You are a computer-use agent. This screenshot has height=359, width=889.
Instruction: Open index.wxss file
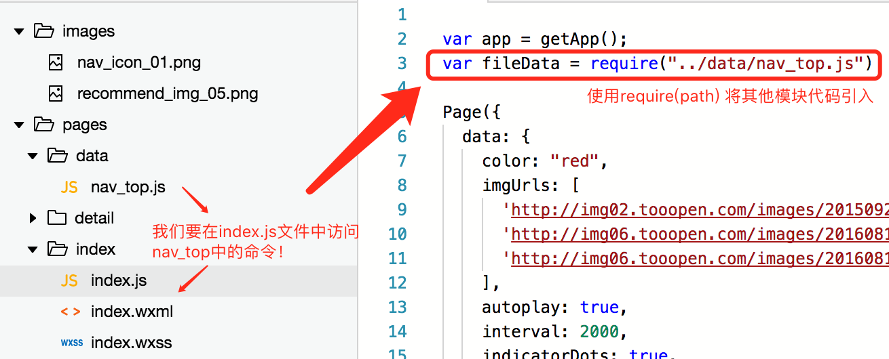(x=132, y=343)
